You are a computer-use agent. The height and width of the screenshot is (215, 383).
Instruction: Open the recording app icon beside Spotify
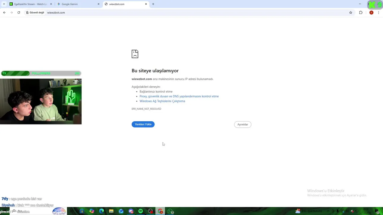(151, 211)
